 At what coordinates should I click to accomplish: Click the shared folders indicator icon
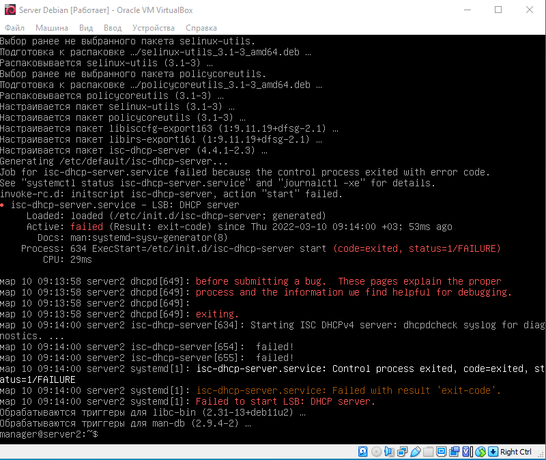click(x=428, y=452)
